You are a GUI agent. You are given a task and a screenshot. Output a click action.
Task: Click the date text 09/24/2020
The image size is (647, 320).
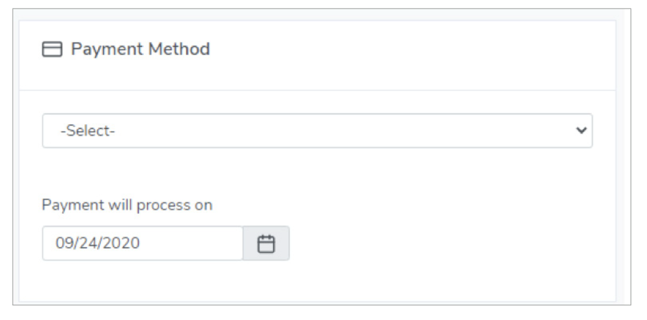coord(97,243)
